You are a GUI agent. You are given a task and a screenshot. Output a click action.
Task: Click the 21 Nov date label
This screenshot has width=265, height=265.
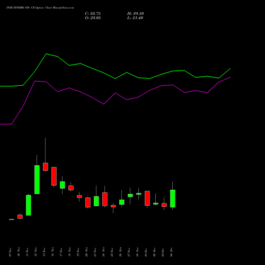coord(95,252)
